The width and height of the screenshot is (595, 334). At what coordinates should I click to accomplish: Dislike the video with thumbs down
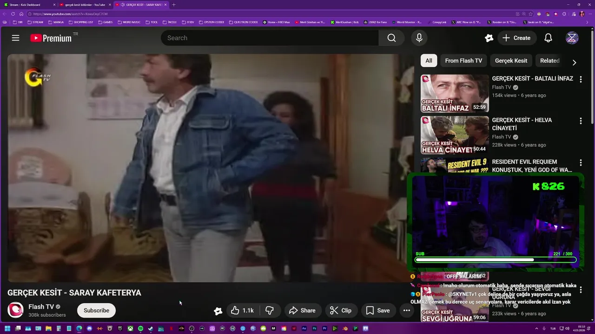(x=269, y=310)
